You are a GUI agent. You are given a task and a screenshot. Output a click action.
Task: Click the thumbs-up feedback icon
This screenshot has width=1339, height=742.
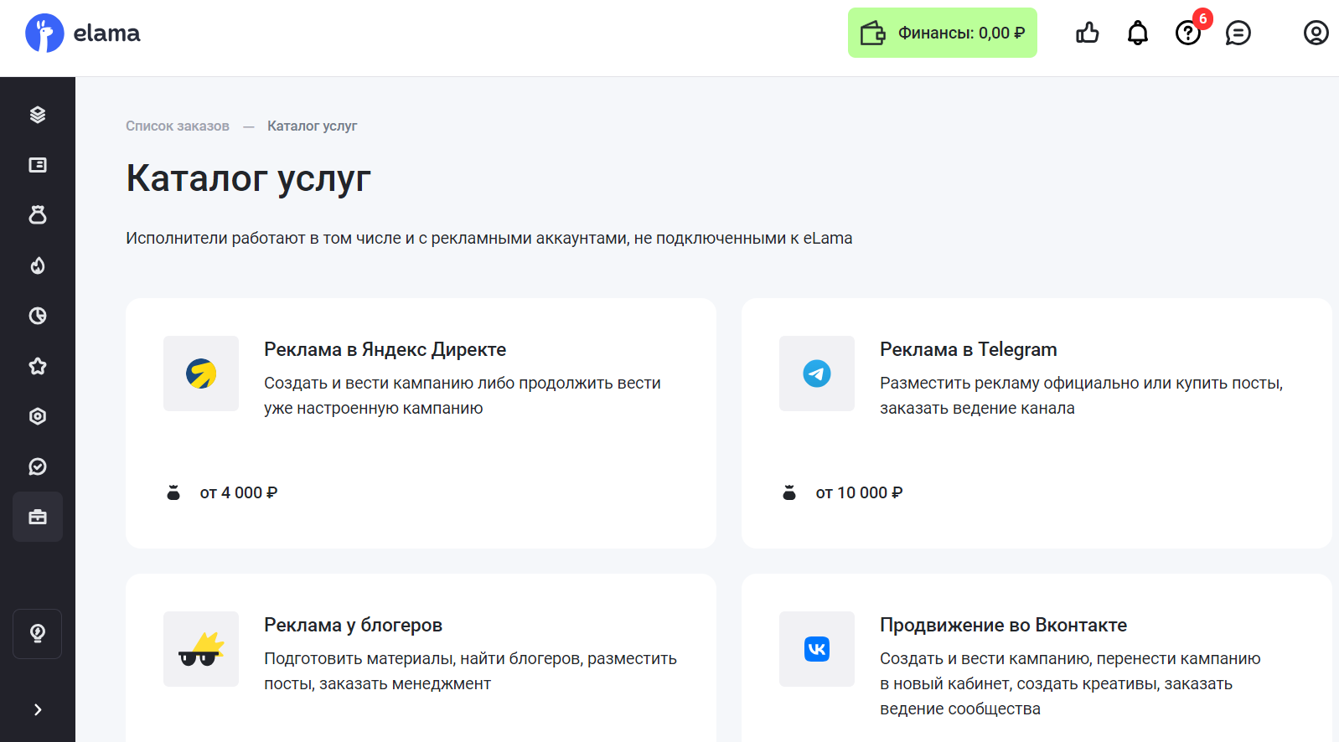coord(1088,33)
